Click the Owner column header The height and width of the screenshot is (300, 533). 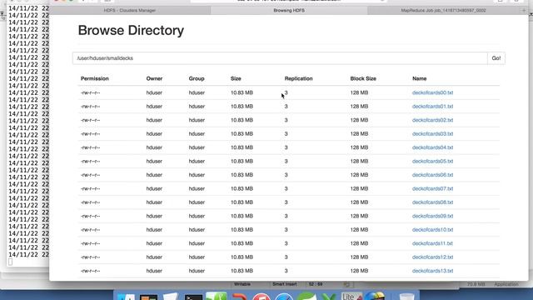click(154, 78)
